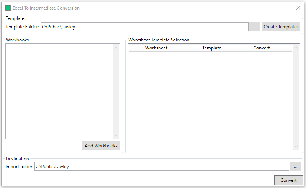The height and width of the screenshot is (188, 306).
Task: Click inside the empty Workbooks list
Action: pyautogui.click(x=59, y=91)
